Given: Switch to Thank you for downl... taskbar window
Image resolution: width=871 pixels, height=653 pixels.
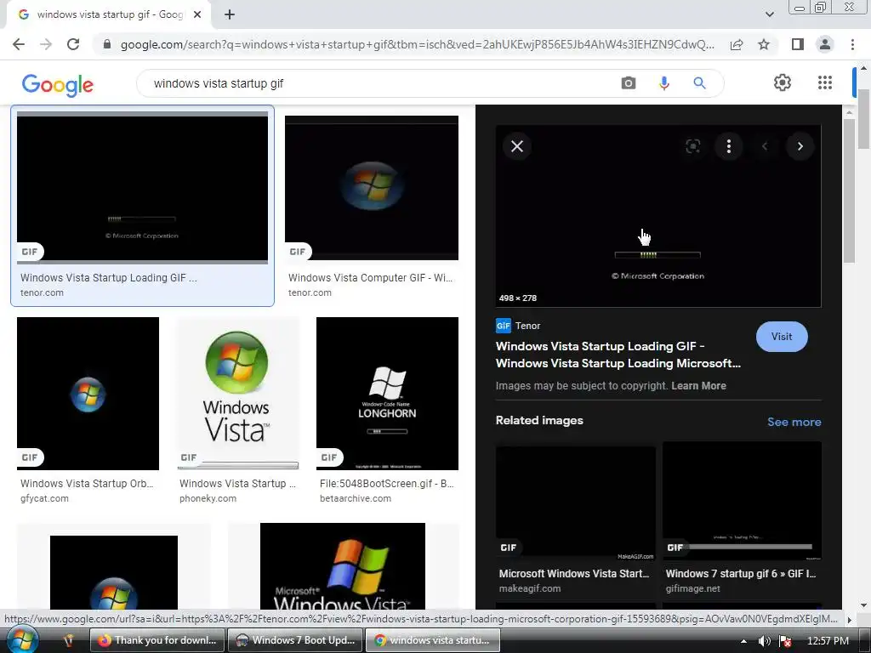Looking at the screenshot, I should tap(157, 640).
